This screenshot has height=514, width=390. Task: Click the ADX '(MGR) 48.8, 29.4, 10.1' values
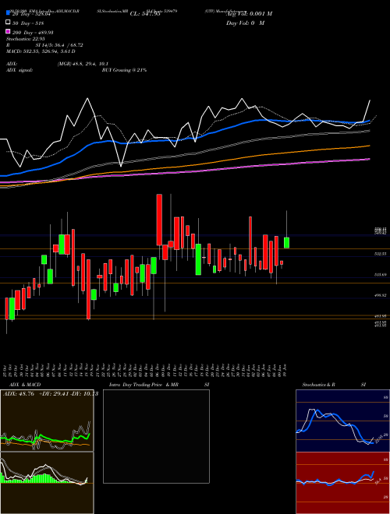[x=83, y=64]
